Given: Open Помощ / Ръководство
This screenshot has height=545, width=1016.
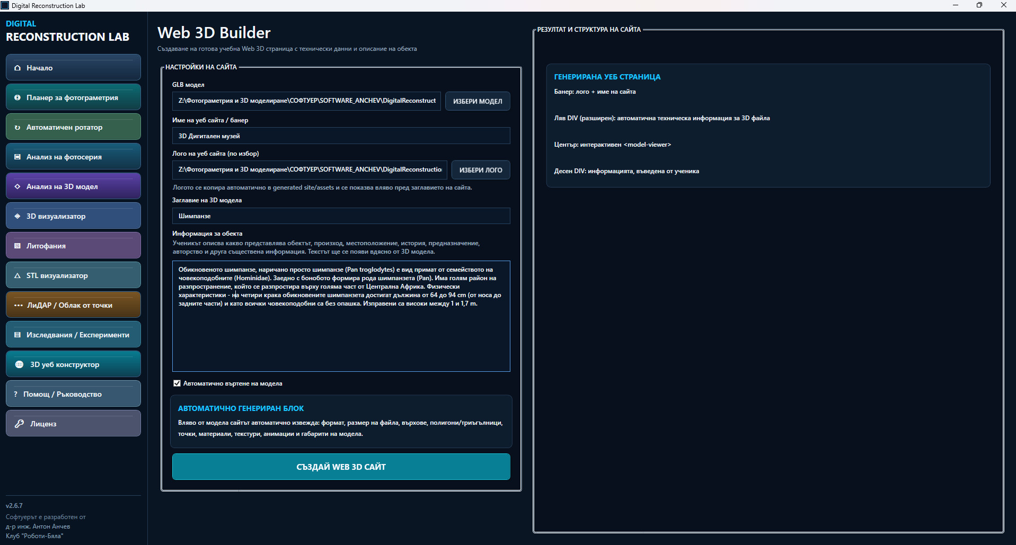Looking at the screenshot, I should [x=73, y=394].
